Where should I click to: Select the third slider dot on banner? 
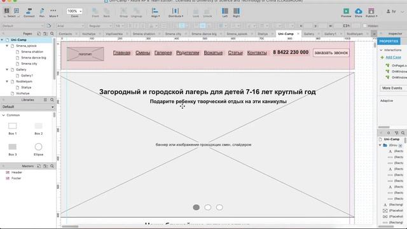click(x=219, y=207)
